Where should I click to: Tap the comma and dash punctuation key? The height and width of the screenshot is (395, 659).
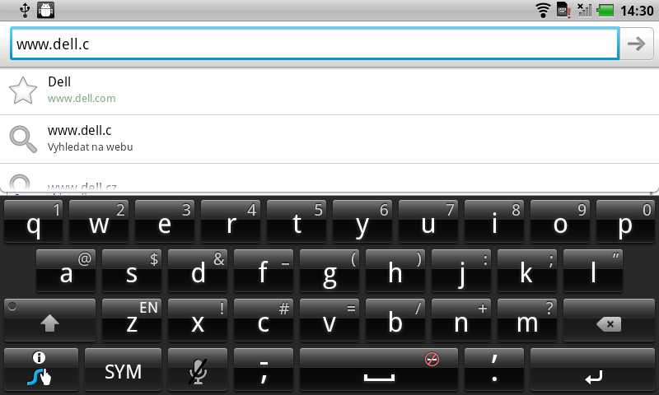pyautogui.click(x=264, y=369)
